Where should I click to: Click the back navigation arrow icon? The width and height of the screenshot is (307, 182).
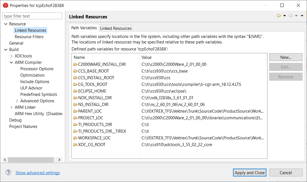pyautogui.click(x=279, y=16)
